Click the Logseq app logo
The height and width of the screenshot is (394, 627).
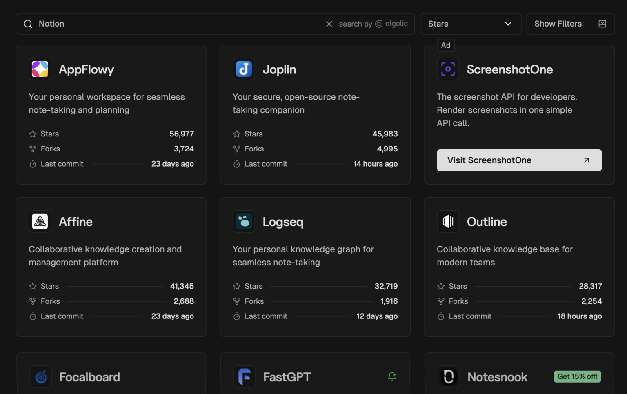tap(244, 221)
